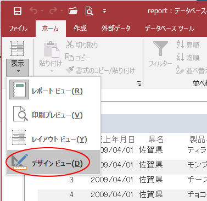Open the Undo history dropdown arrow

point(42,11)
